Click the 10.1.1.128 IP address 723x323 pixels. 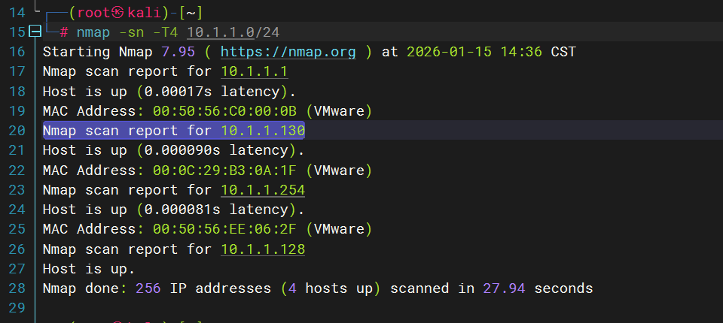pos(263,249)
